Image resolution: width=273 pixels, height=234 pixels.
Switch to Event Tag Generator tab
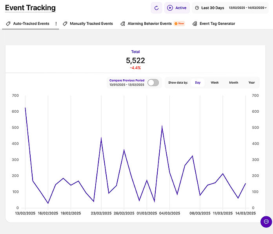pyautogui.click(x=217, y=24)
